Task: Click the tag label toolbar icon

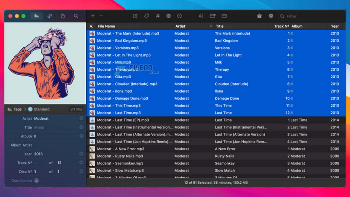Action: (147, 16)
